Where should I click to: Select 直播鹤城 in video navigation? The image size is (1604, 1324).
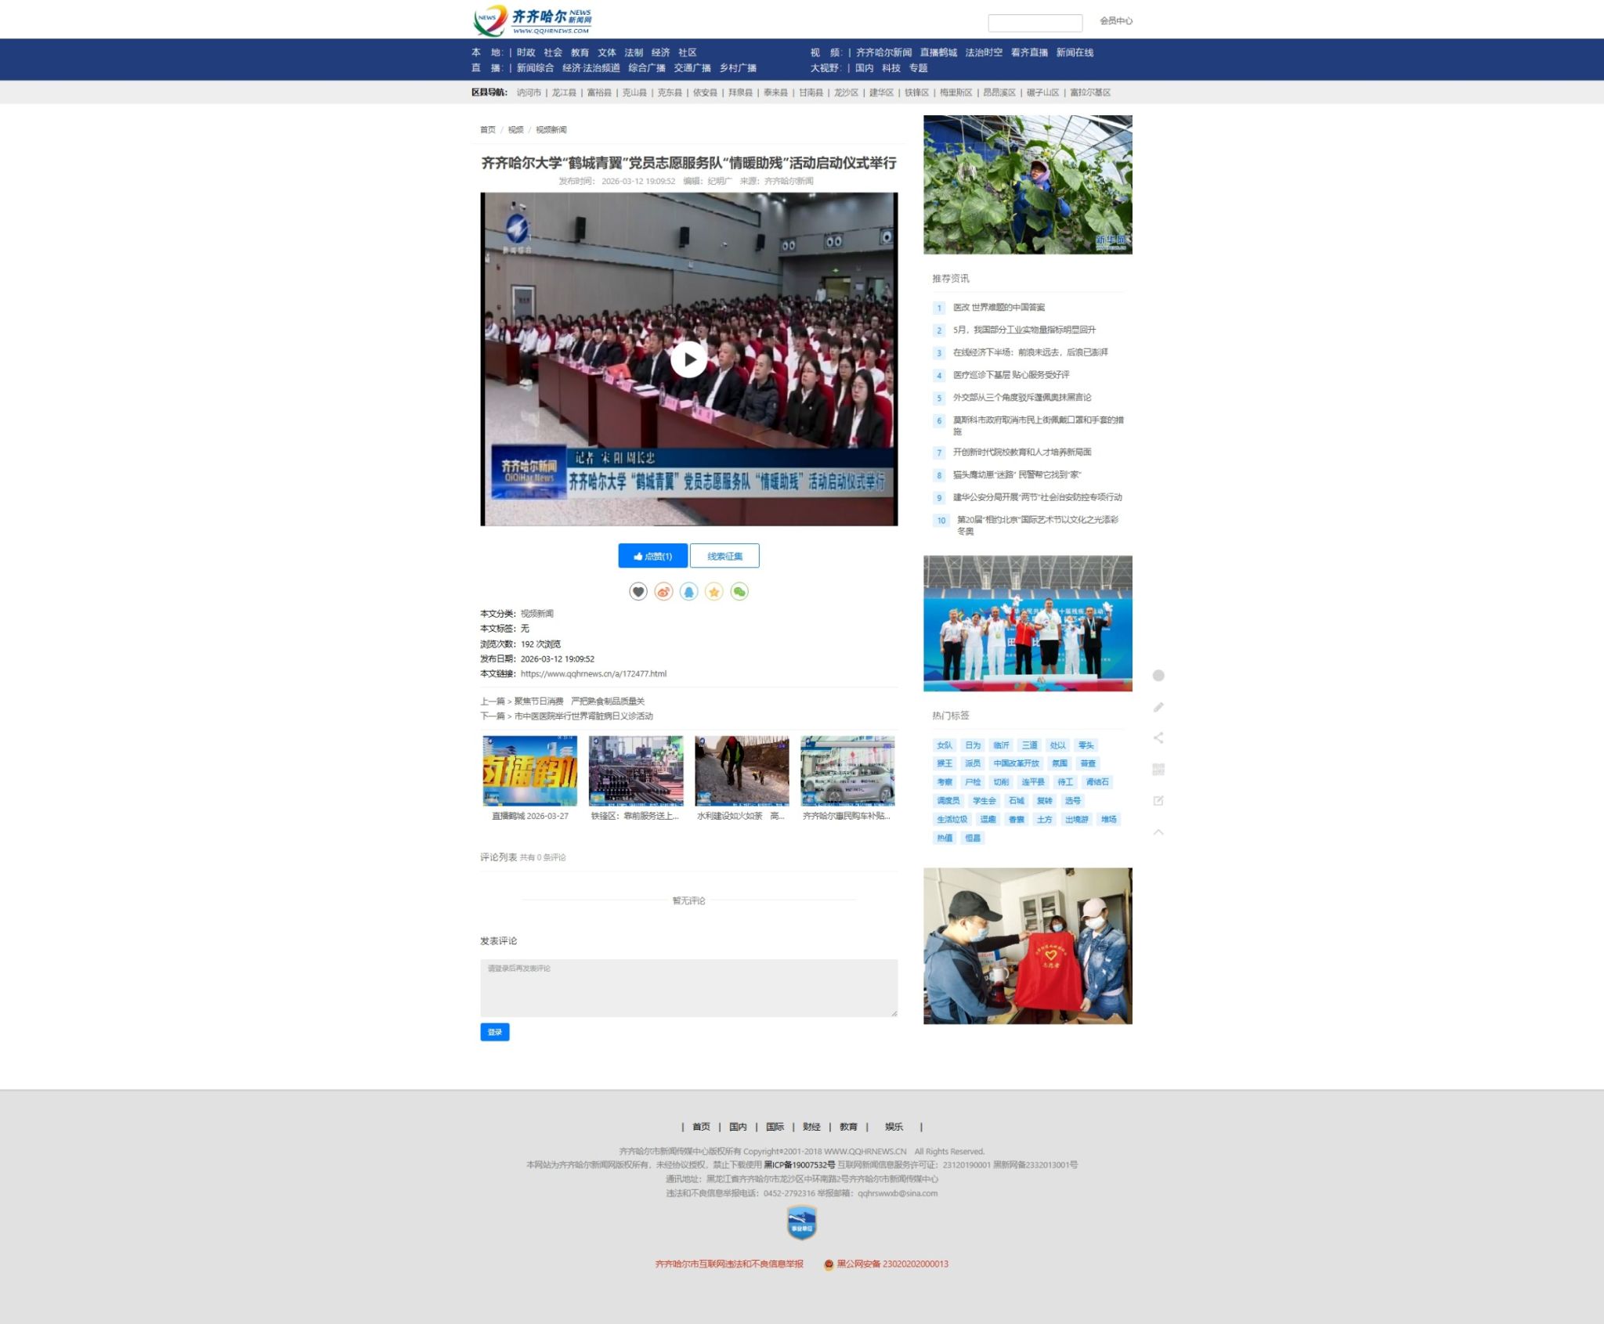tap(938, 52)
